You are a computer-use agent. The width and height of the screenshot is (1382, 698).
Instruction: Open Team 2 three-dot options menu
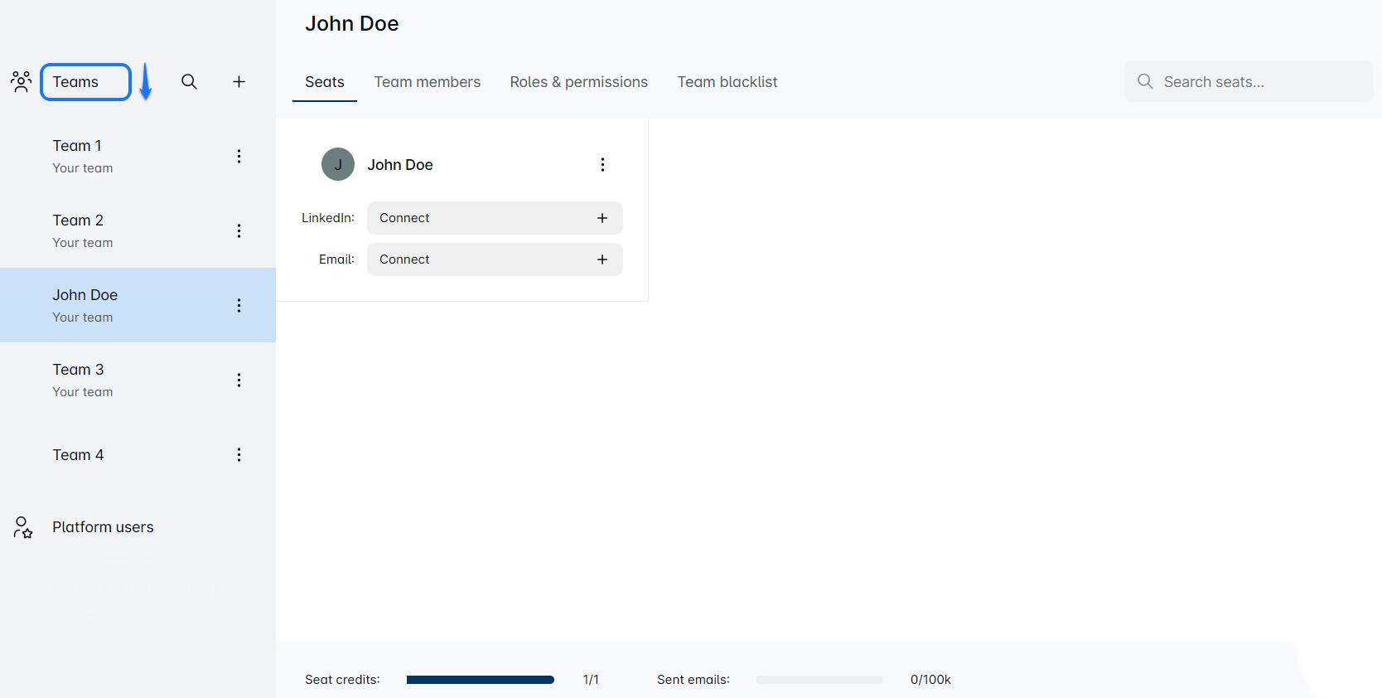click(x=239, y=230)
